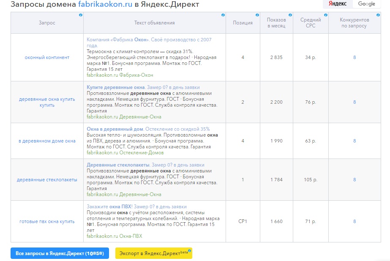Click info icon in Запрос column header

coord(81,15)
